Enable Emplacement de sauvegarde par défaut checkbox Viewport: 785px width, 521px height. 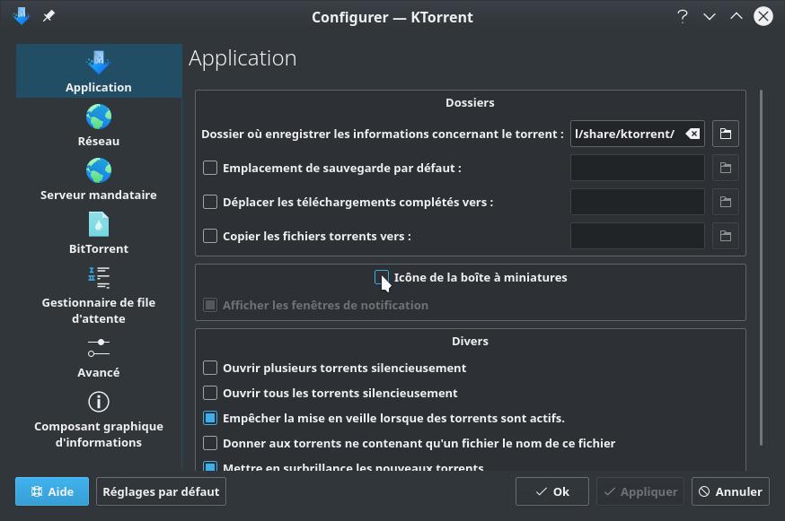[210, 168]
